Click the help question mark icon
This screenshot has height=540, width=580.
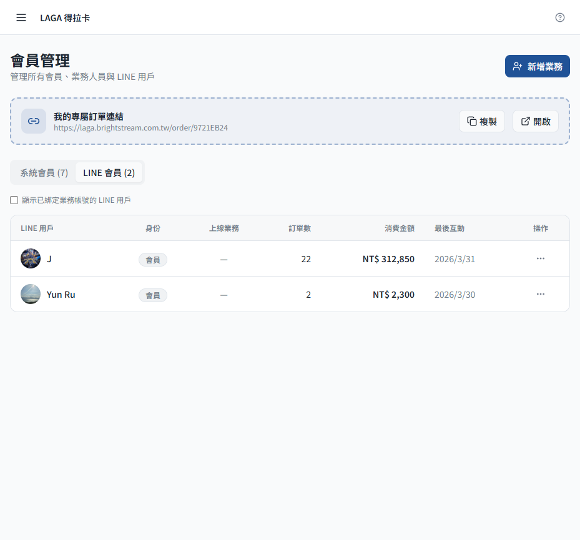point(559,17)
